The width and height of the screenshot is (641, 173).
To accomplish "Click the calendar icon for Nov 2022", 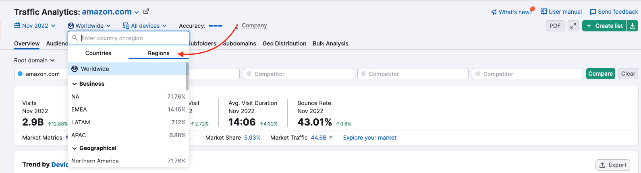I will 17,25.
